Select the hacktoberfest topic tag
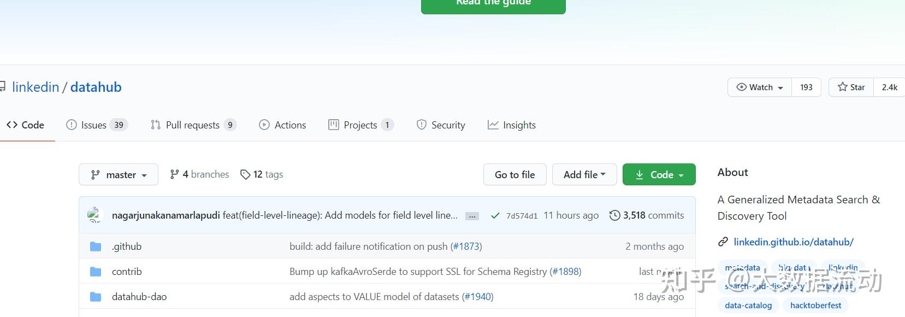This screenshot has height=317, width=905. tap(815, 306)
